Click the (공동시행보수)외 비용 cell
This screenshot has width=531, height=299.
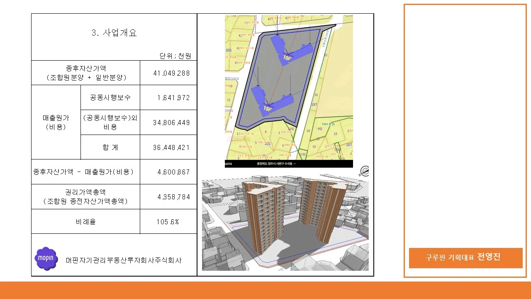pos(110,123)
